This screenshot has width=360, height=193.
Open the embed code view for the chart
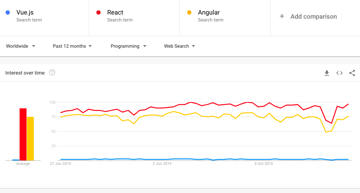click(339, 73)
